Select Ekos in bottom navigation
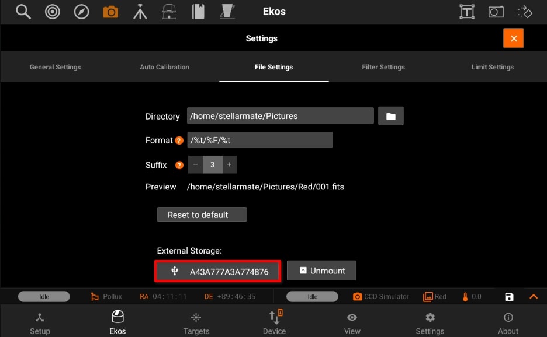The height and width of the screenshot is (337, 547). (x=117, y=322)
